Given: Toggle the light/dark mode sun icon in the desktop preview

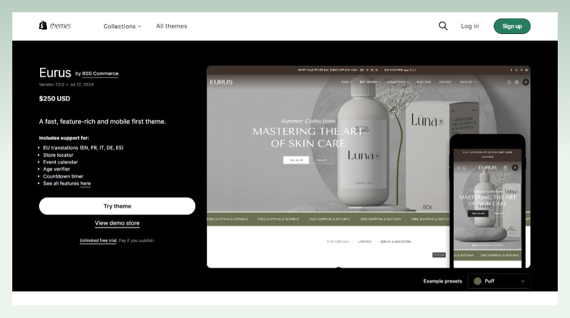Looking at the screenshot, I should pyautogui.click(x=525, y=82).
